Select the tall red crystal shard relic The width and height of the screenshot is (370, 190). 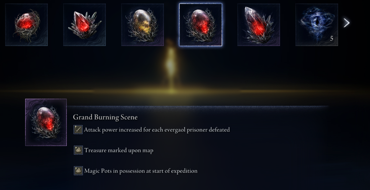[x=259, y=25]
